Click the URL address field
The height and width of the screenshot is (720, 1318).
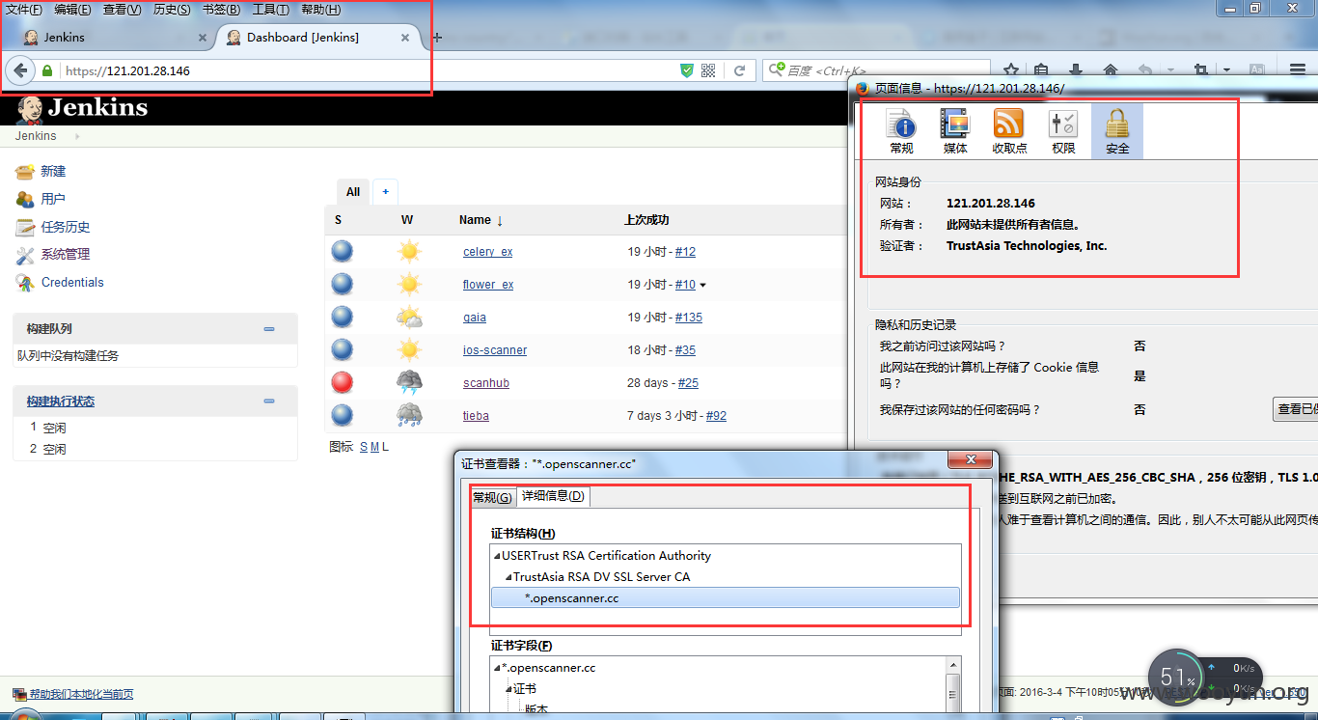[367, 70]
